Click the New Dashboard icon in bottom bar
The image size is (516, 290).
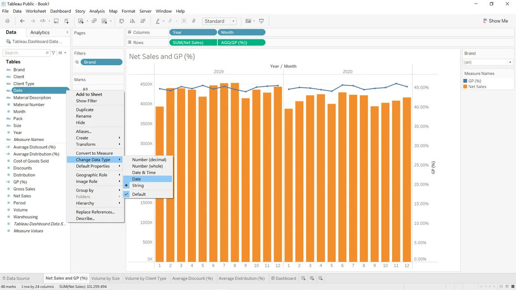coord(312,278)
